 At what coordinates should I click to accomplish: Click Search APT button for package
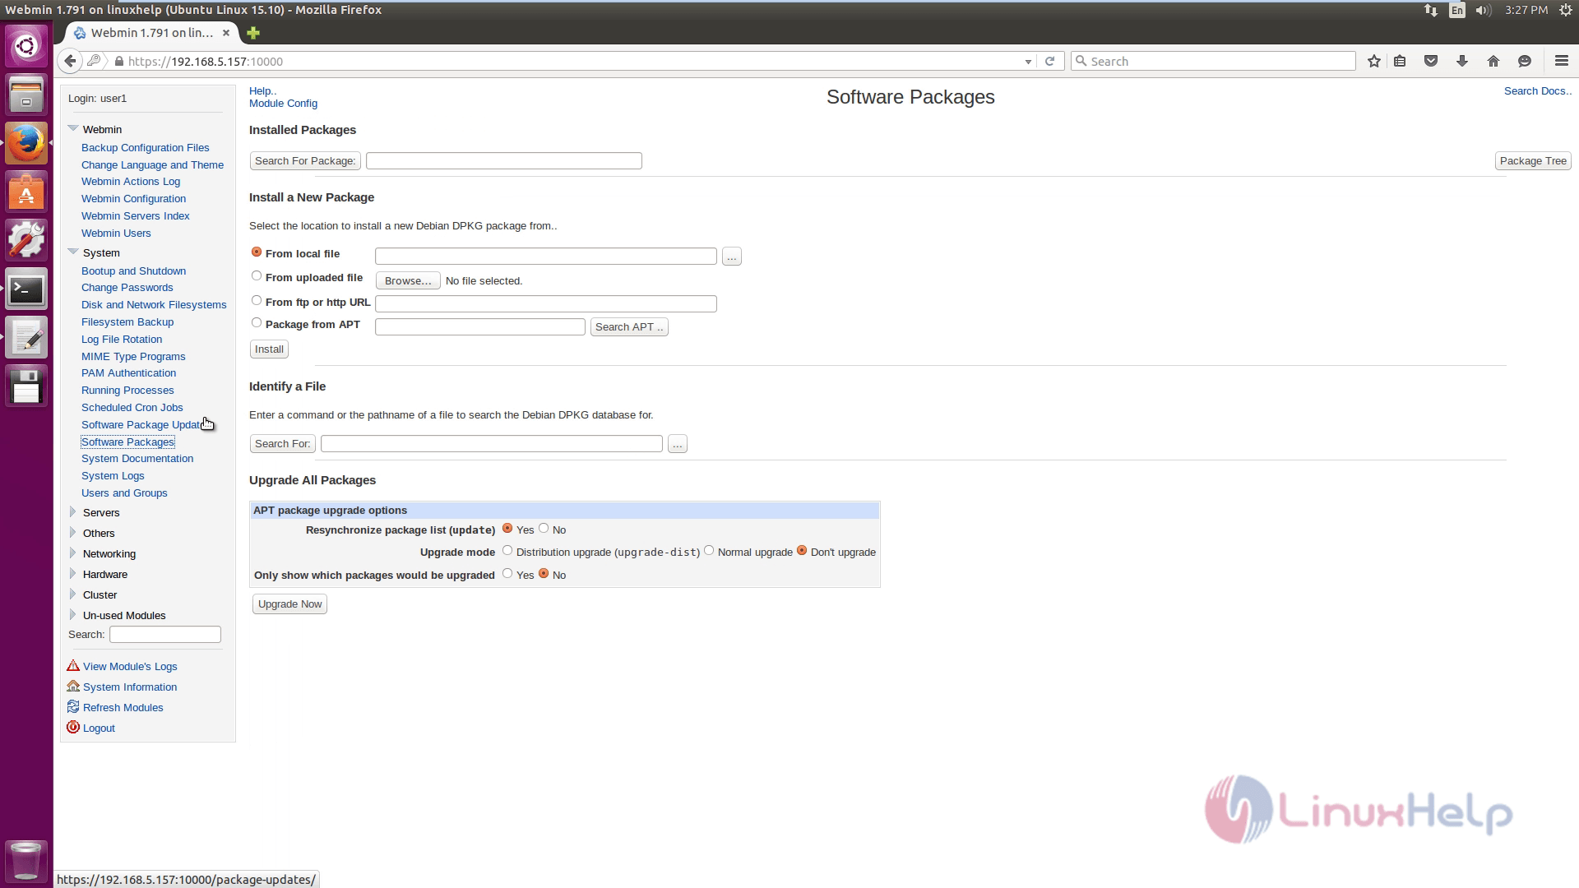tap(629, 326)
